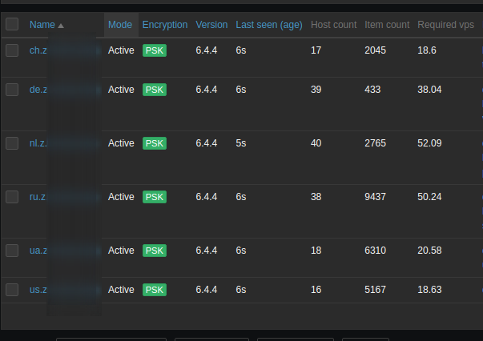Select item count value 9437
This screenshot has width=483, height=341.
click(x=375, y=197)
